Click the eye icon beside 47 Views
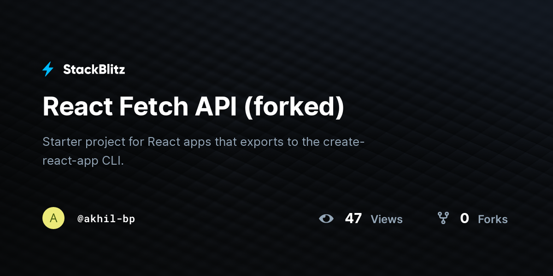Viewport: 553px width, 276px height. (326, 218)
